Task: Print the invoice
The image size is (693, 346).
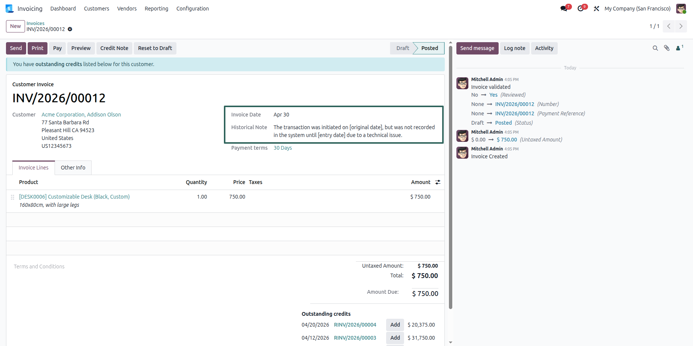Action: pyautogui.click(x=37, y=48)
